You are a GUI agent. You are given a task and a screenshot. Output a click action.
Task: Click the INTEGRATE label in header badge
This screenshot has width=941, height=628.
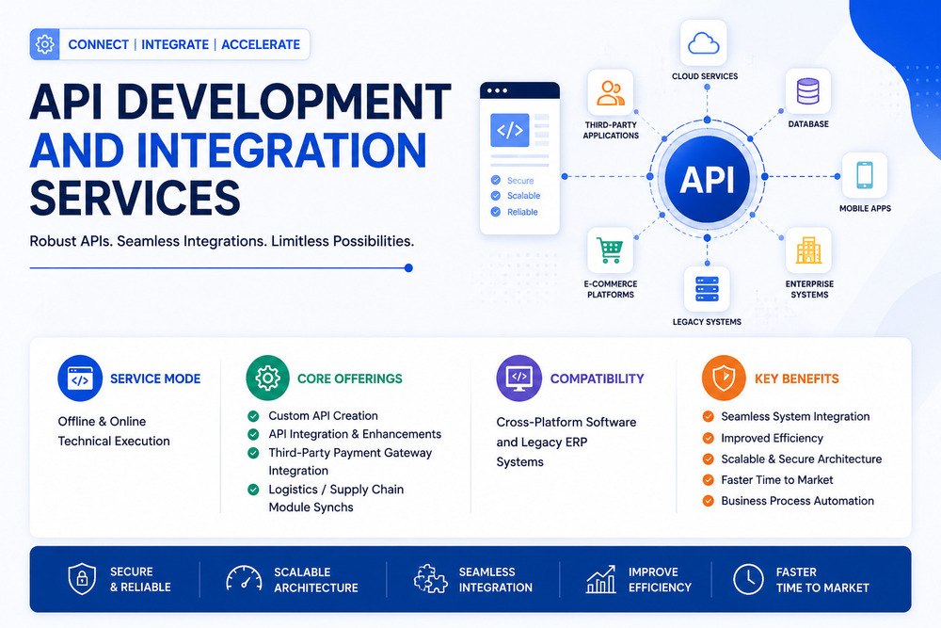tap(175, 44)
